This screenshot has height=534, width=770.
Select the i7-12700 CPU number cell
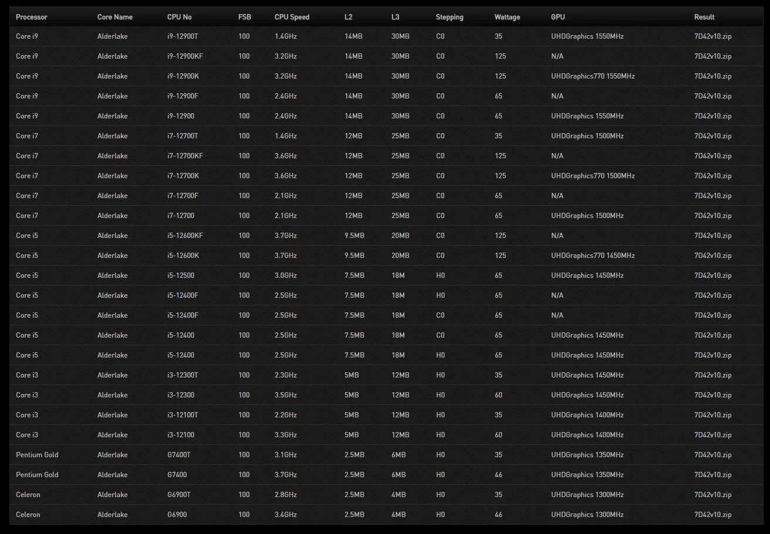click(181, 216)
